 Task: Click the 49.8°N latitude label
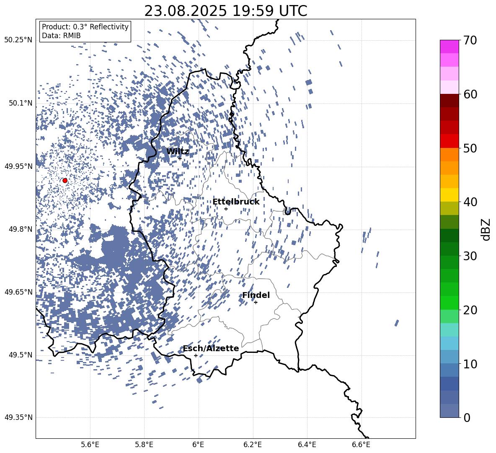coord(20,229)
